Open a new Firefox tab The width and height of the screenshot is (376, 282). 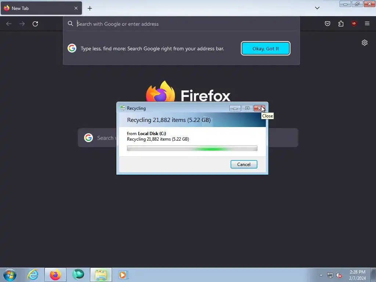click(90, 8)
